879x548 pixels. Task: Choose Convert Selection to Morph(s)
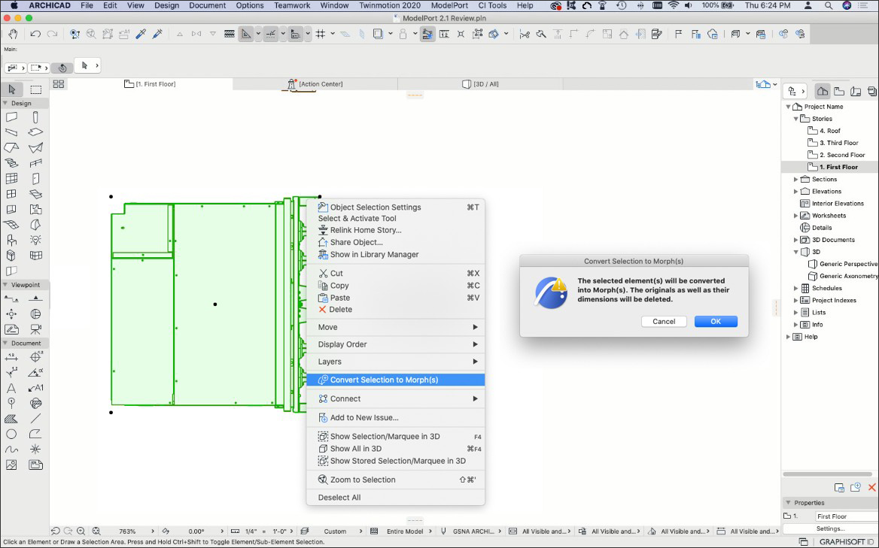pos(396,380)
